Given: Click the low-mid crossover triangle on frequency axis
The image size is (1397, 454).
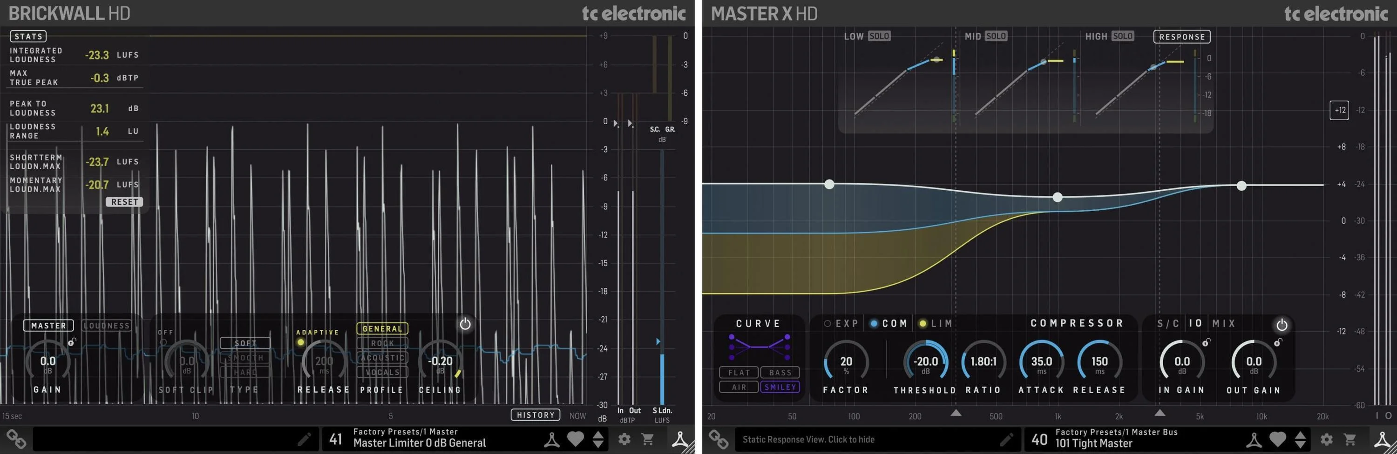Looking at the screenshot, I should (x=956, y=413).
